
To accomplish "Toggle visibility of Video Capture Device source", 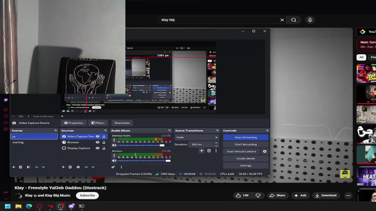I will [98, 137].
